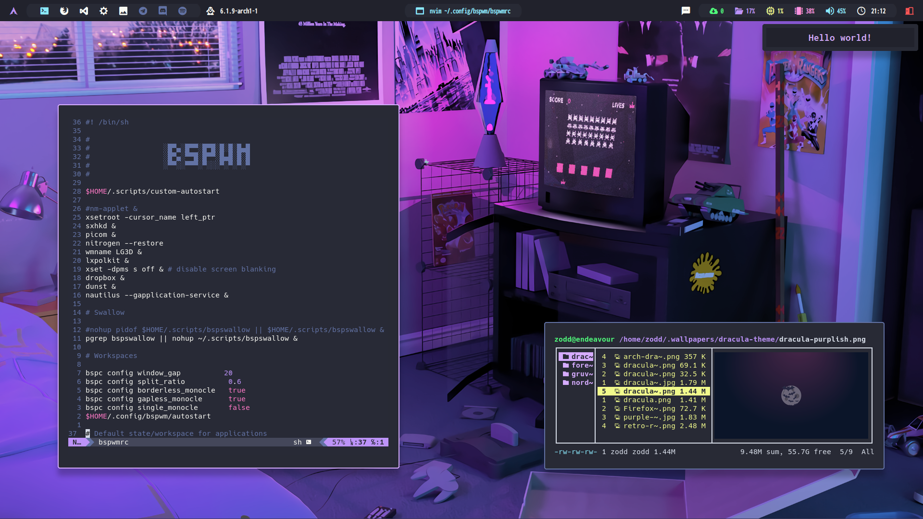Click the volume 45% indicator

point(836,11)
